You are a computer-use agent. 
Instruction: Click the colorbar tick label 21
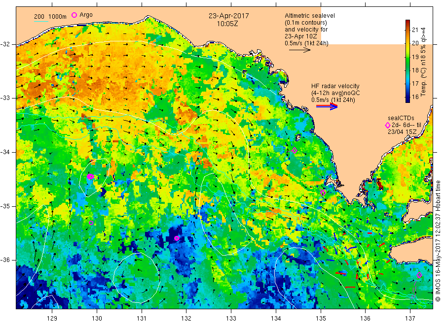click(415, 30)
